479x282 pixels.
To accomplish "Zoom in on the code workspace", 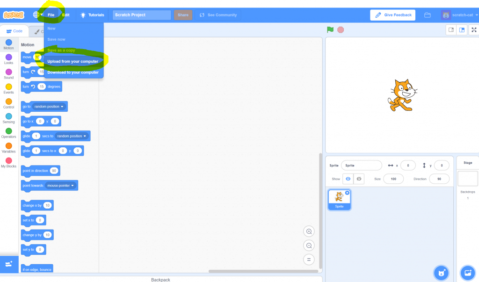I will pos(309,231).
